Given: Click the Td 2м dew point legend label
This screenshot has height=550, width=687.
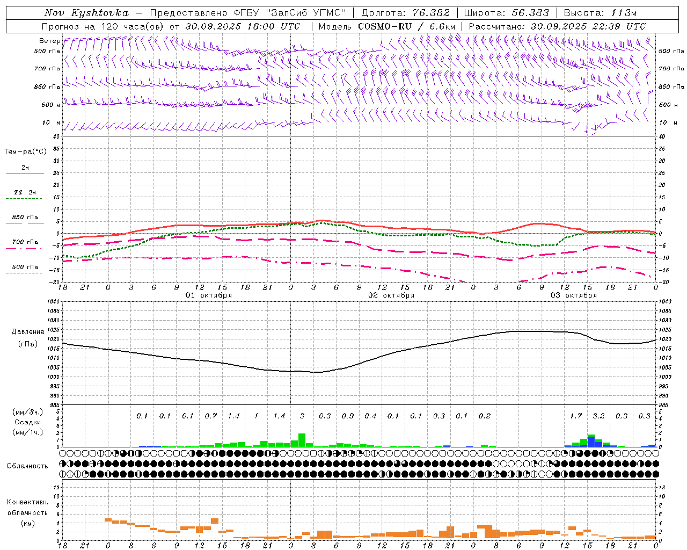Looking at the screenshot, I should pos(25,192).
